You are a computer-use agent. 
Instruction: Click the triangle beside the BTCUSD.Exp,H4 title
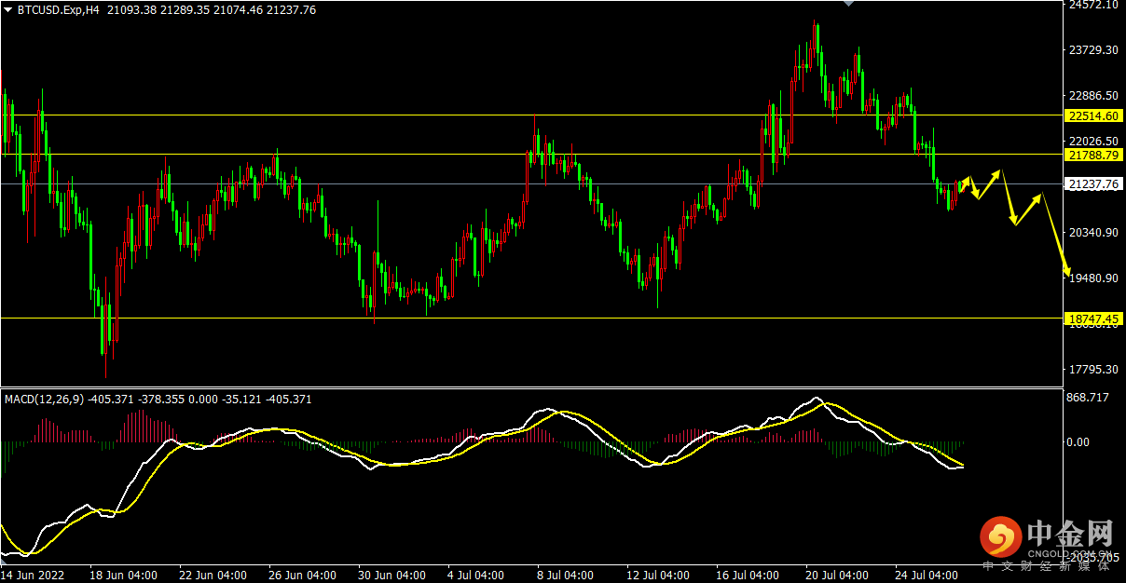tap(8, 10)
